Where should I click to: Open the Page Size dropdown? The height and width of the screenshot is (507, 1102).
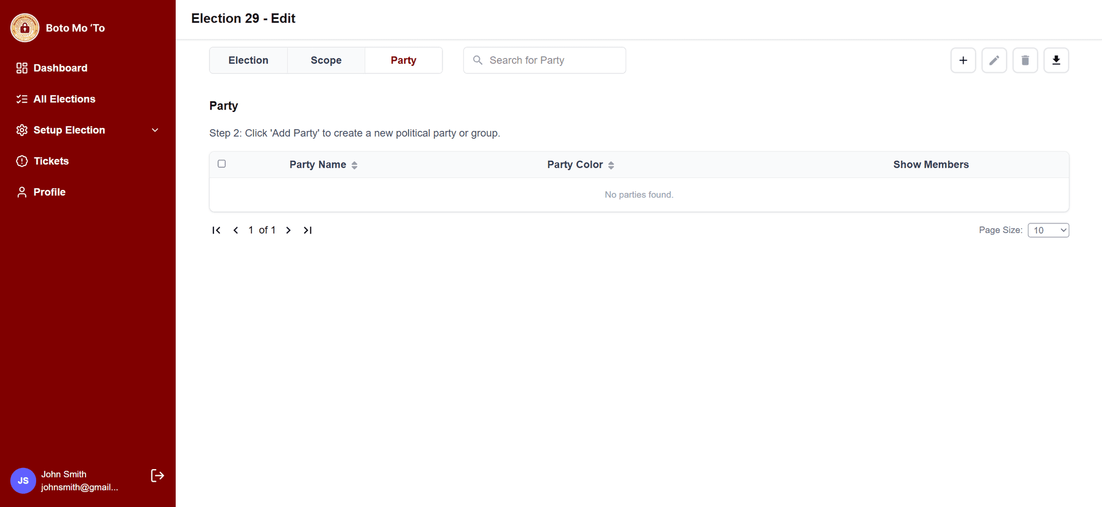coord(1048,230)
